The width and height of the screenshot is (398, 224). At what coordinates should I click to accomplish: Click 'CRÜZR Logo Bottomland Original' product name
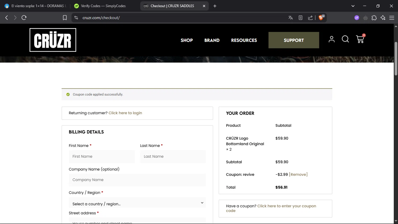[x=245, y=141]
